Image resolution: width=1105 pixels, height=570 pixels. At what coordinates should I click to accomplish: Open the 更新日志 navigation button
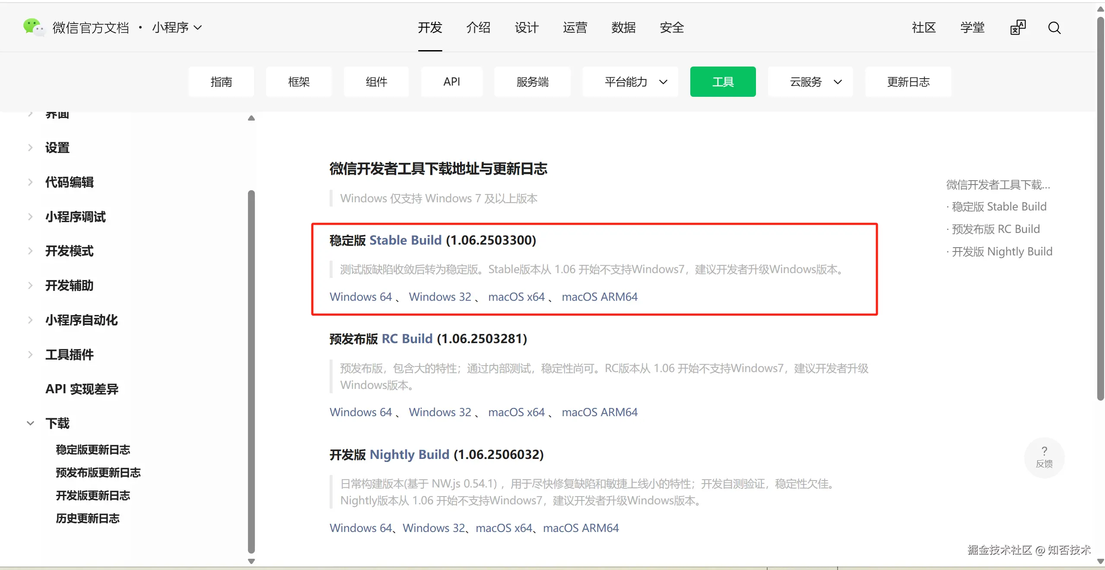pos(908,82)
